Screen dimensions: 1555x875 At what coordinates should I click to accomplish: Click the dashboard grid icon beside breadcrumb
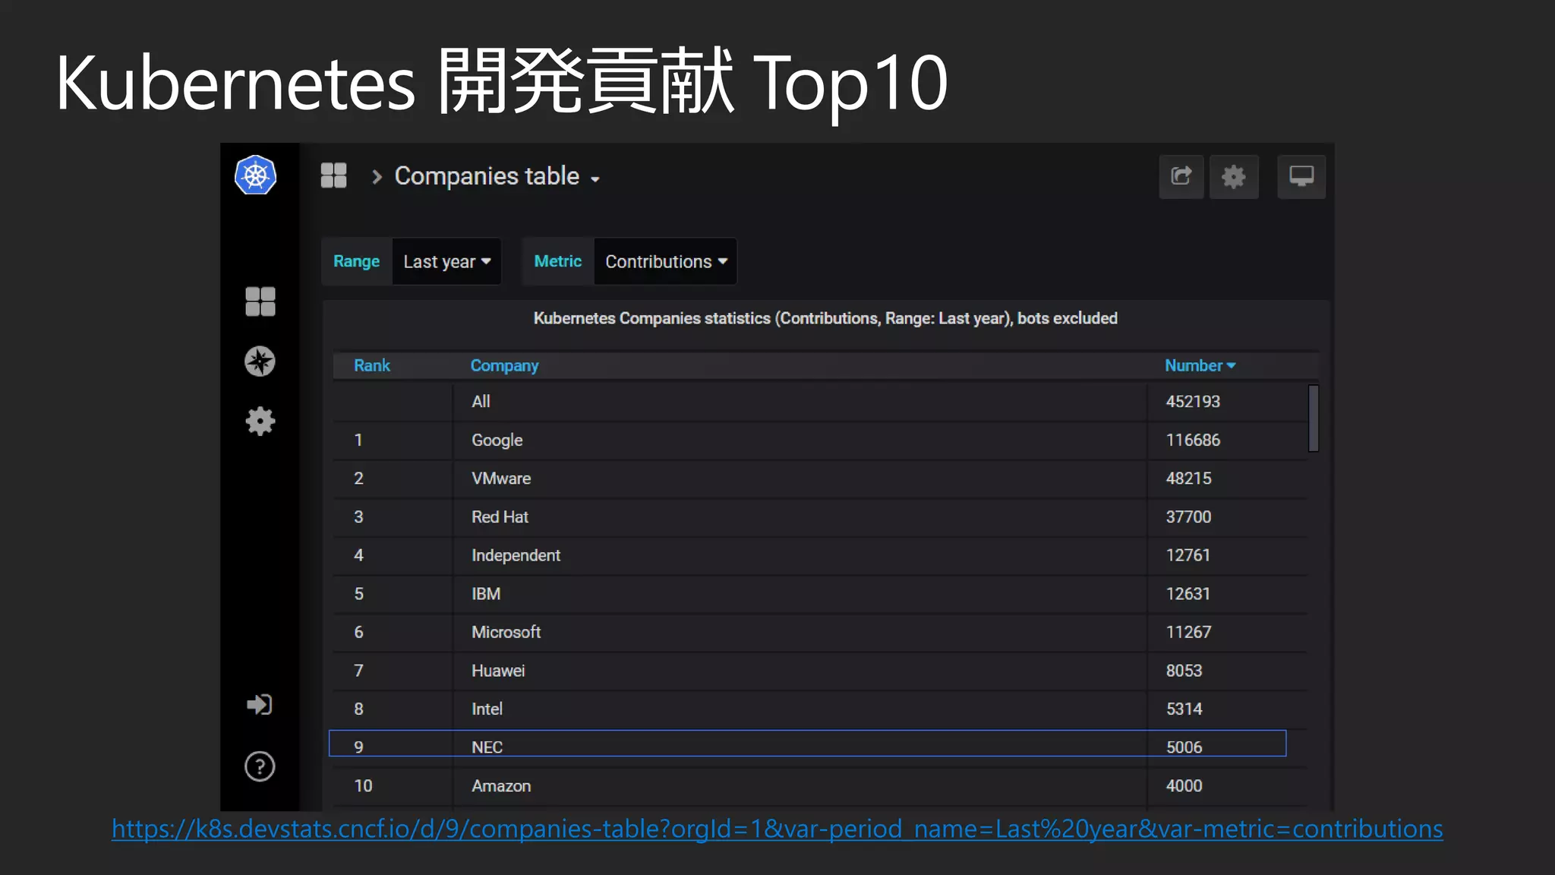[x=333, y=175]
